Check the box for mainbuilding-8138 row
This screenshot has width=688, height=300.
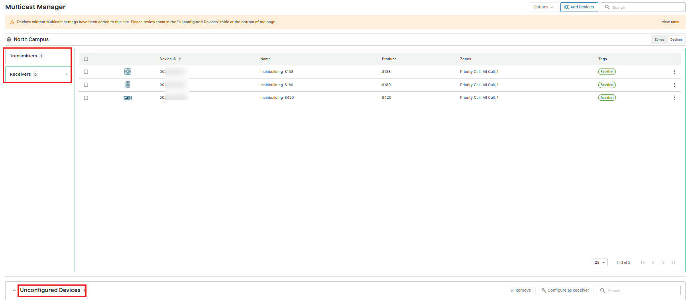coord(86,72)
